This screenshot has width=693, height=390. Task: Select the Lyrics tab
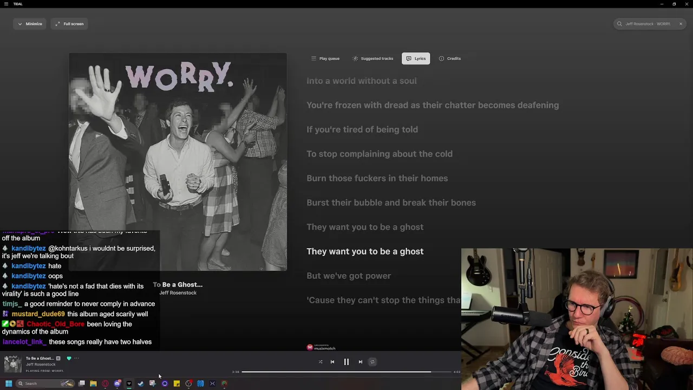[x=416, y=58]
